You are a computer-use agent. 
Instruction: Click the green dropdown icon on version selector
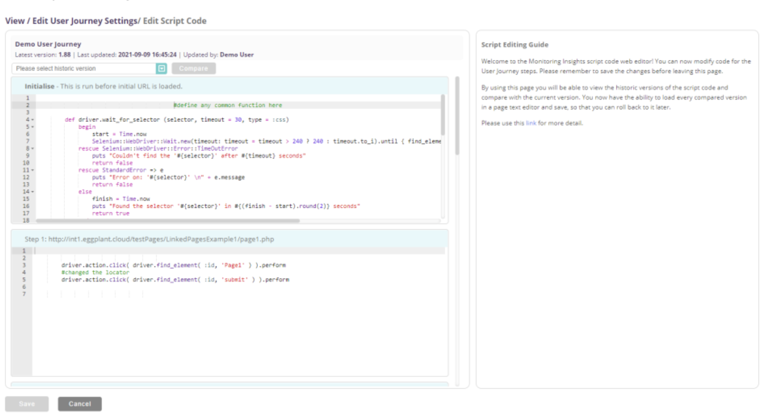(162, 68)
